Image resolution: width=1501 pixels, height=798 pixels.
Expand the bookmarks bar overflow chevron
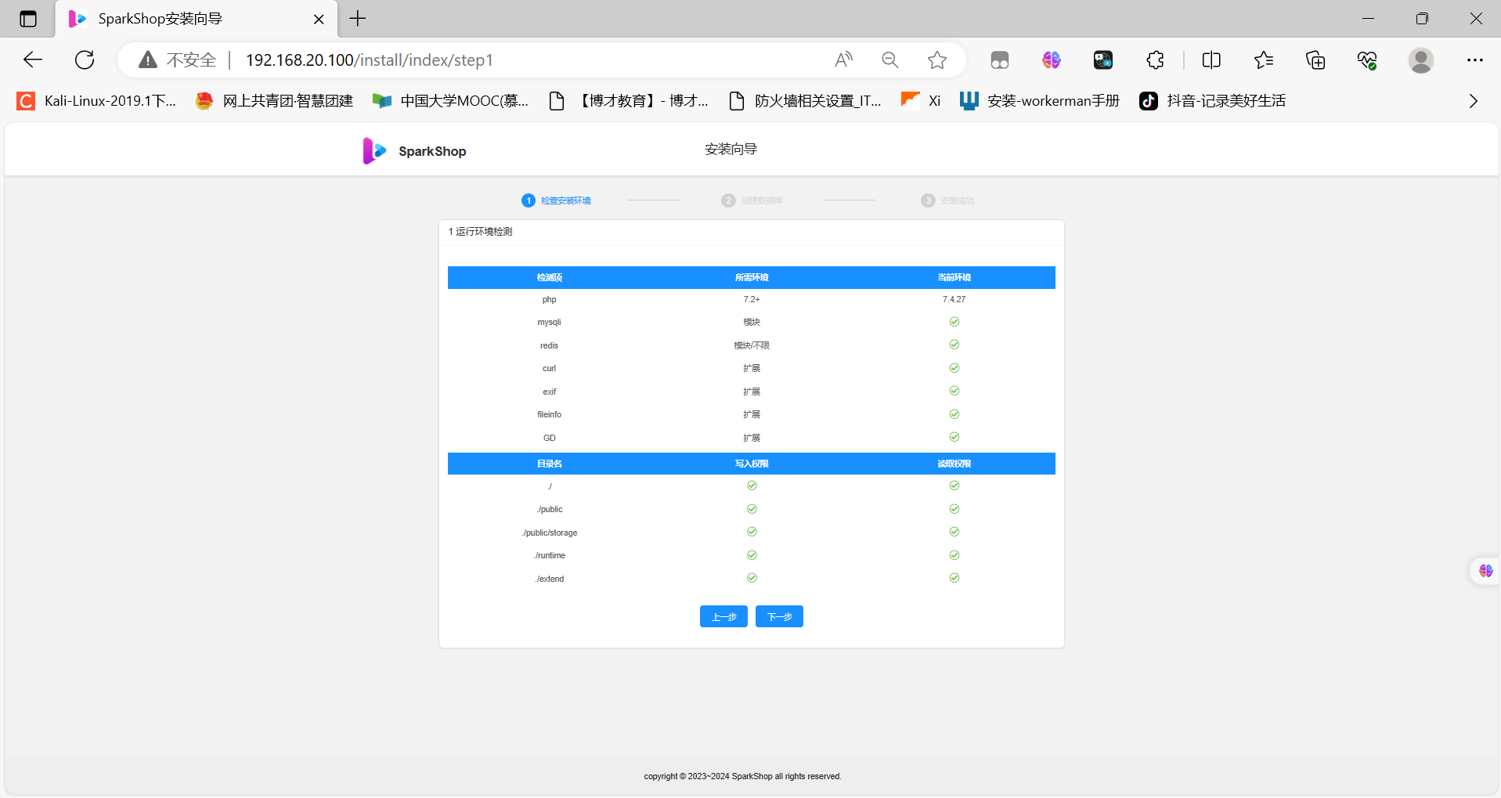point(1473,101)
